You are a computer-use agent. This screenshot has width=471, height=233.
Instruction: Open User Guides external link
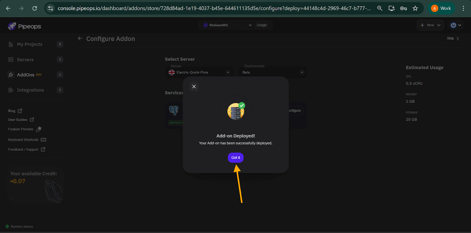point(21,120)
